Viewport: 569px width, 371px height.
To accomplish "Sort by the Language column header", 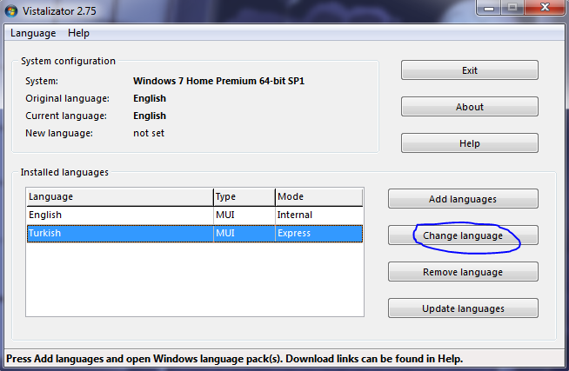I will tap(120, 196).
